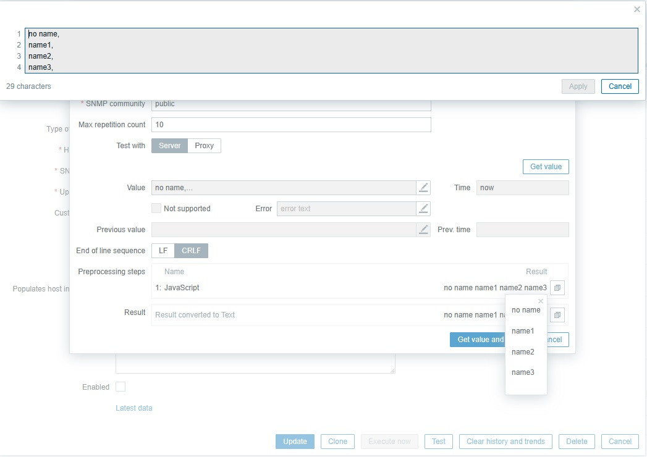Select Server for Test with
The height and width of the screenshot is (457, 647).
click(x=170, y=146)
